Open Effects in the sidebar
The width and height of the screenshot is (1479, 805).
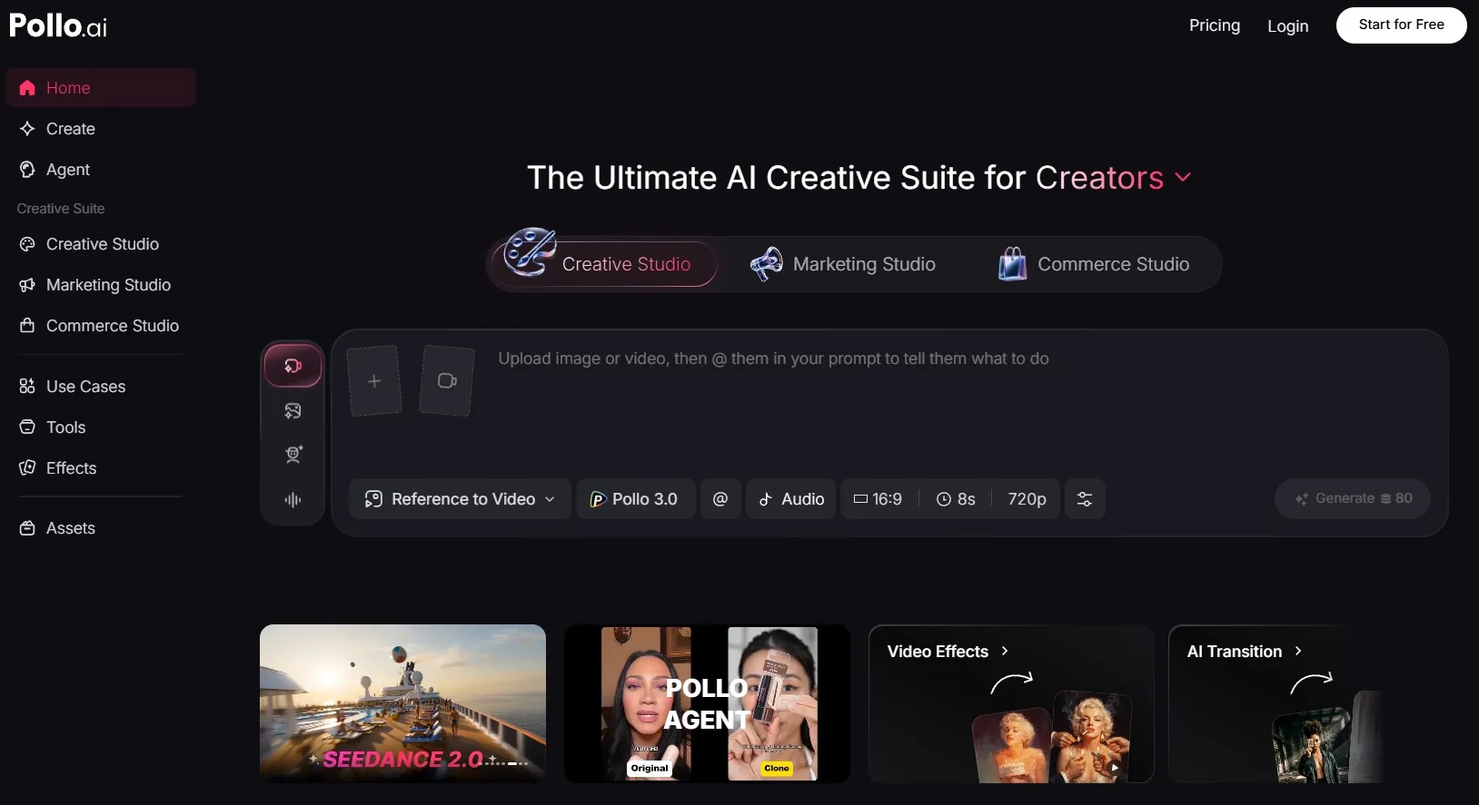coord(101,468)
